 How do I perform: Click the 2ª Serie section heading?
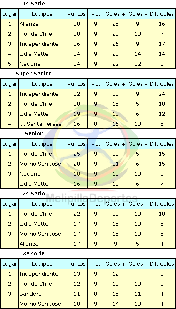[x=33, y=193]
